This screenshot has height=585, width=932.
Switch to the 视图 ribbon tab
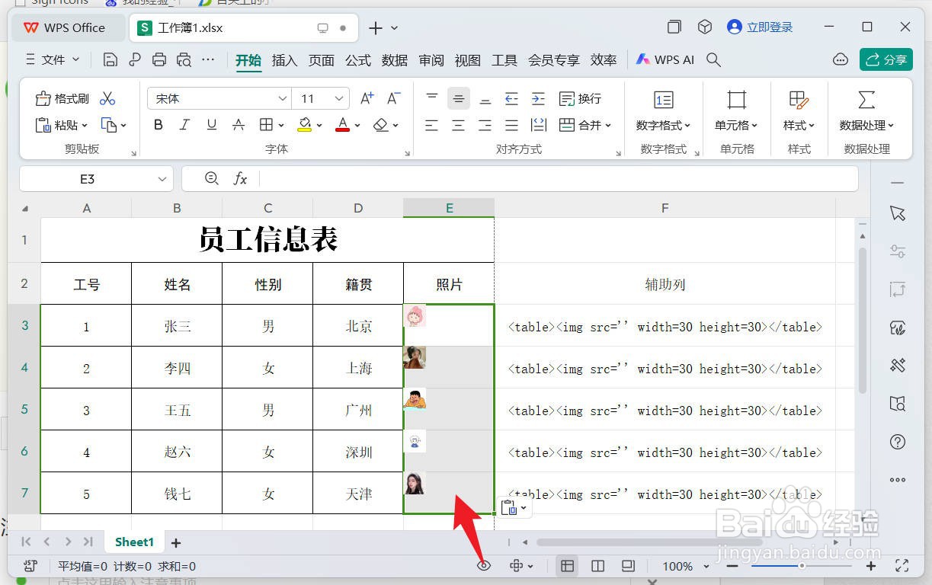[x=468, y=60]
